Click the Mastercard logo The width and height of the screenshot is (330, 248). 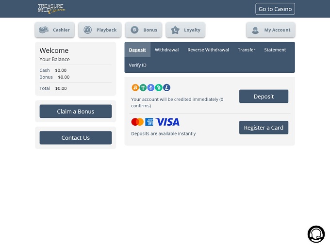coord(137,122)
